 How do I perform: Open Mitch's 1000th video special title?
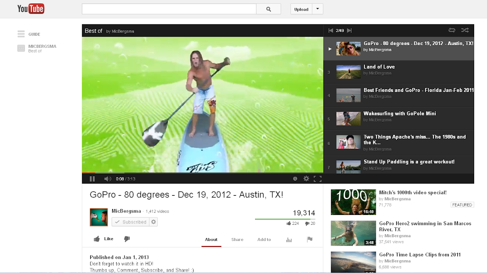pyautogui.click(x=413, y=193)
